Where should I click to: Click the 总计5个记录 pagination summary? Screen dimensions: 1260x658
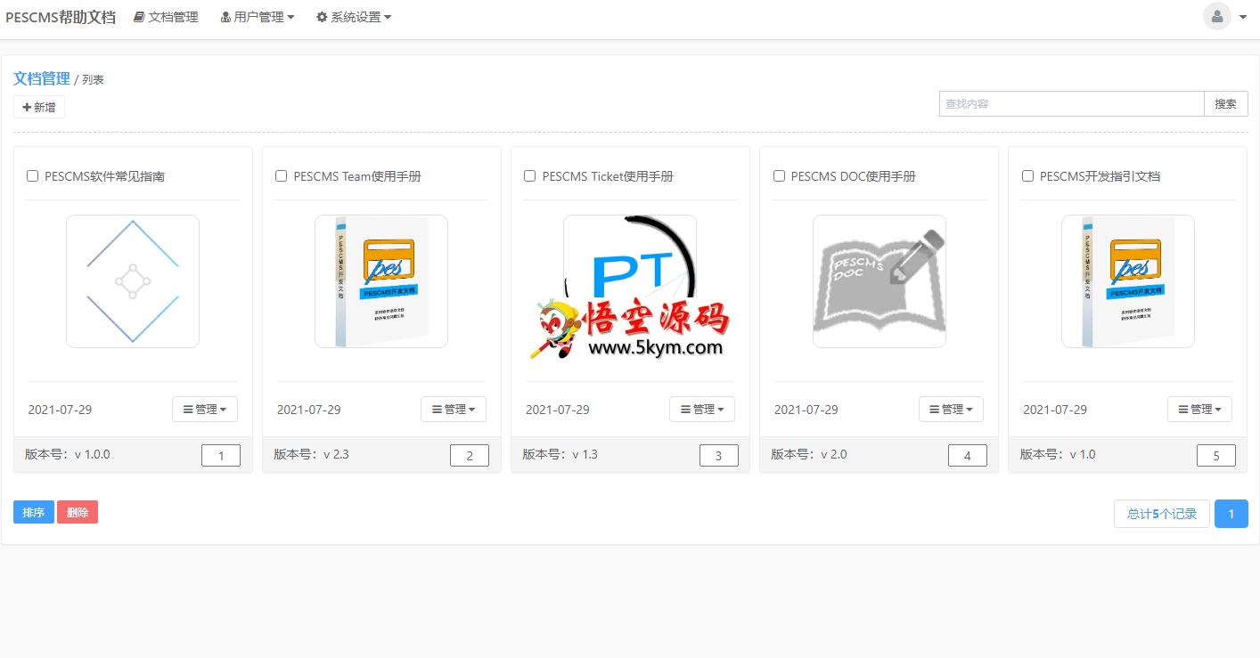[x=1162, y=514]
